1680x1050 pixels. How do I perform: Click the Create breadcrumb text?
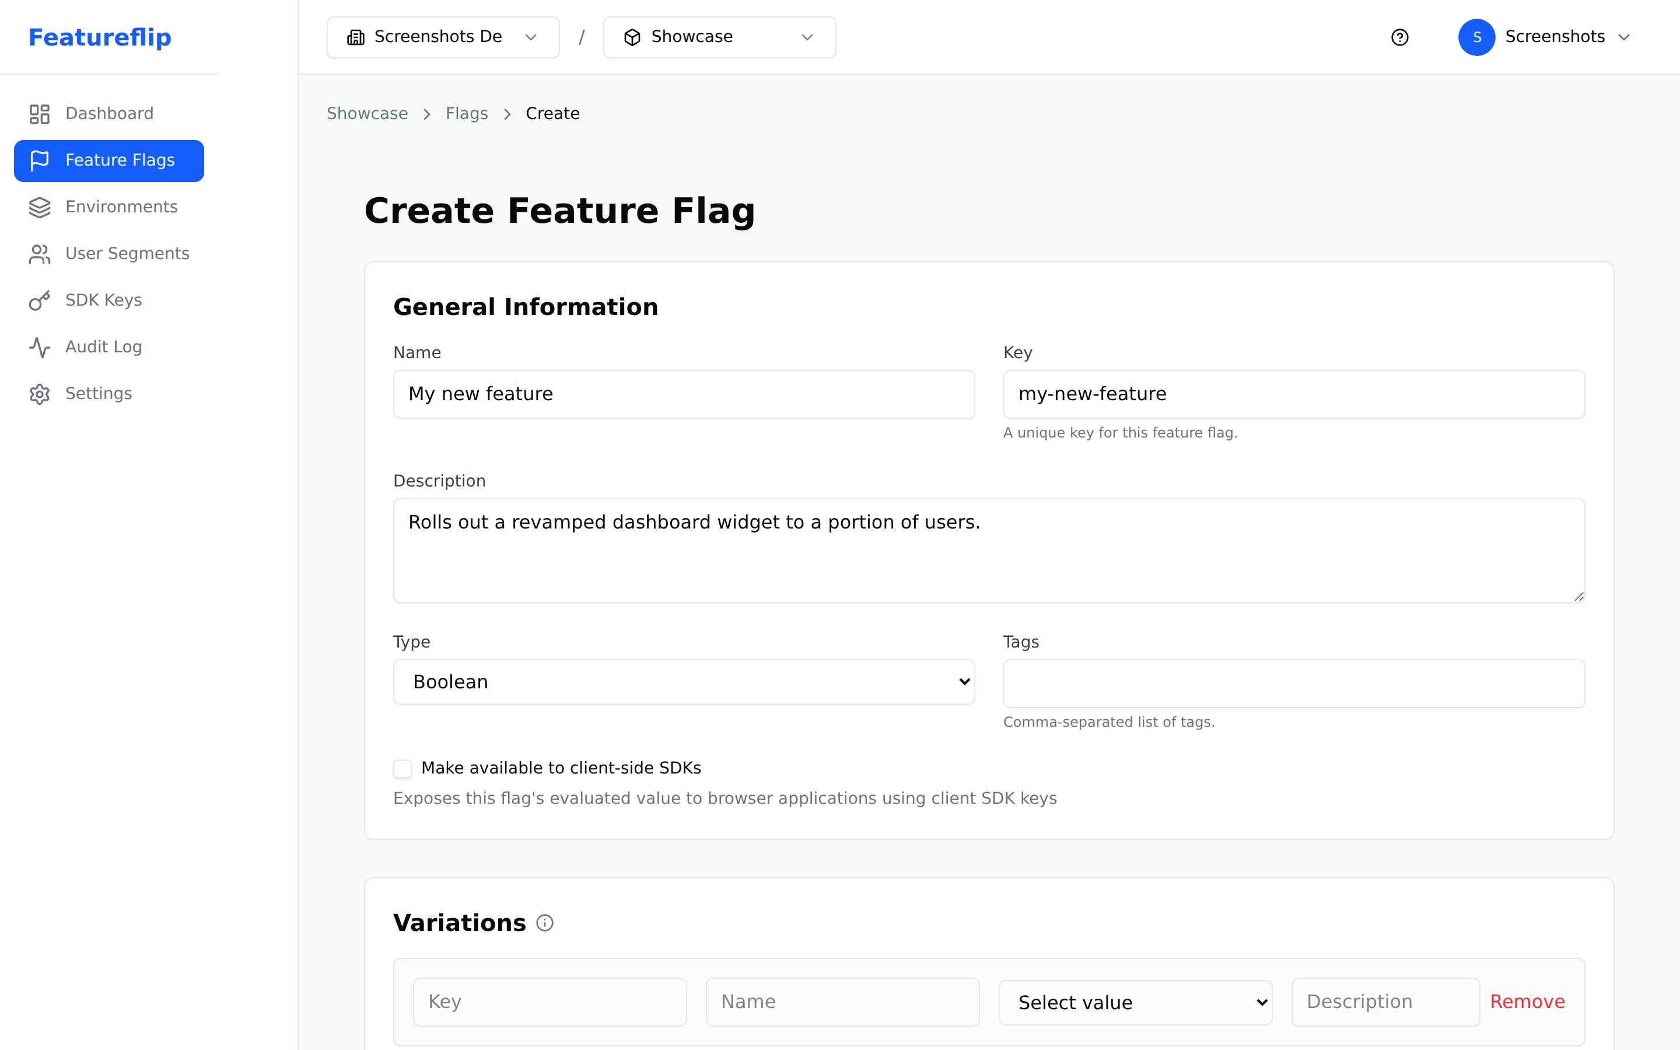pos(552,114)
